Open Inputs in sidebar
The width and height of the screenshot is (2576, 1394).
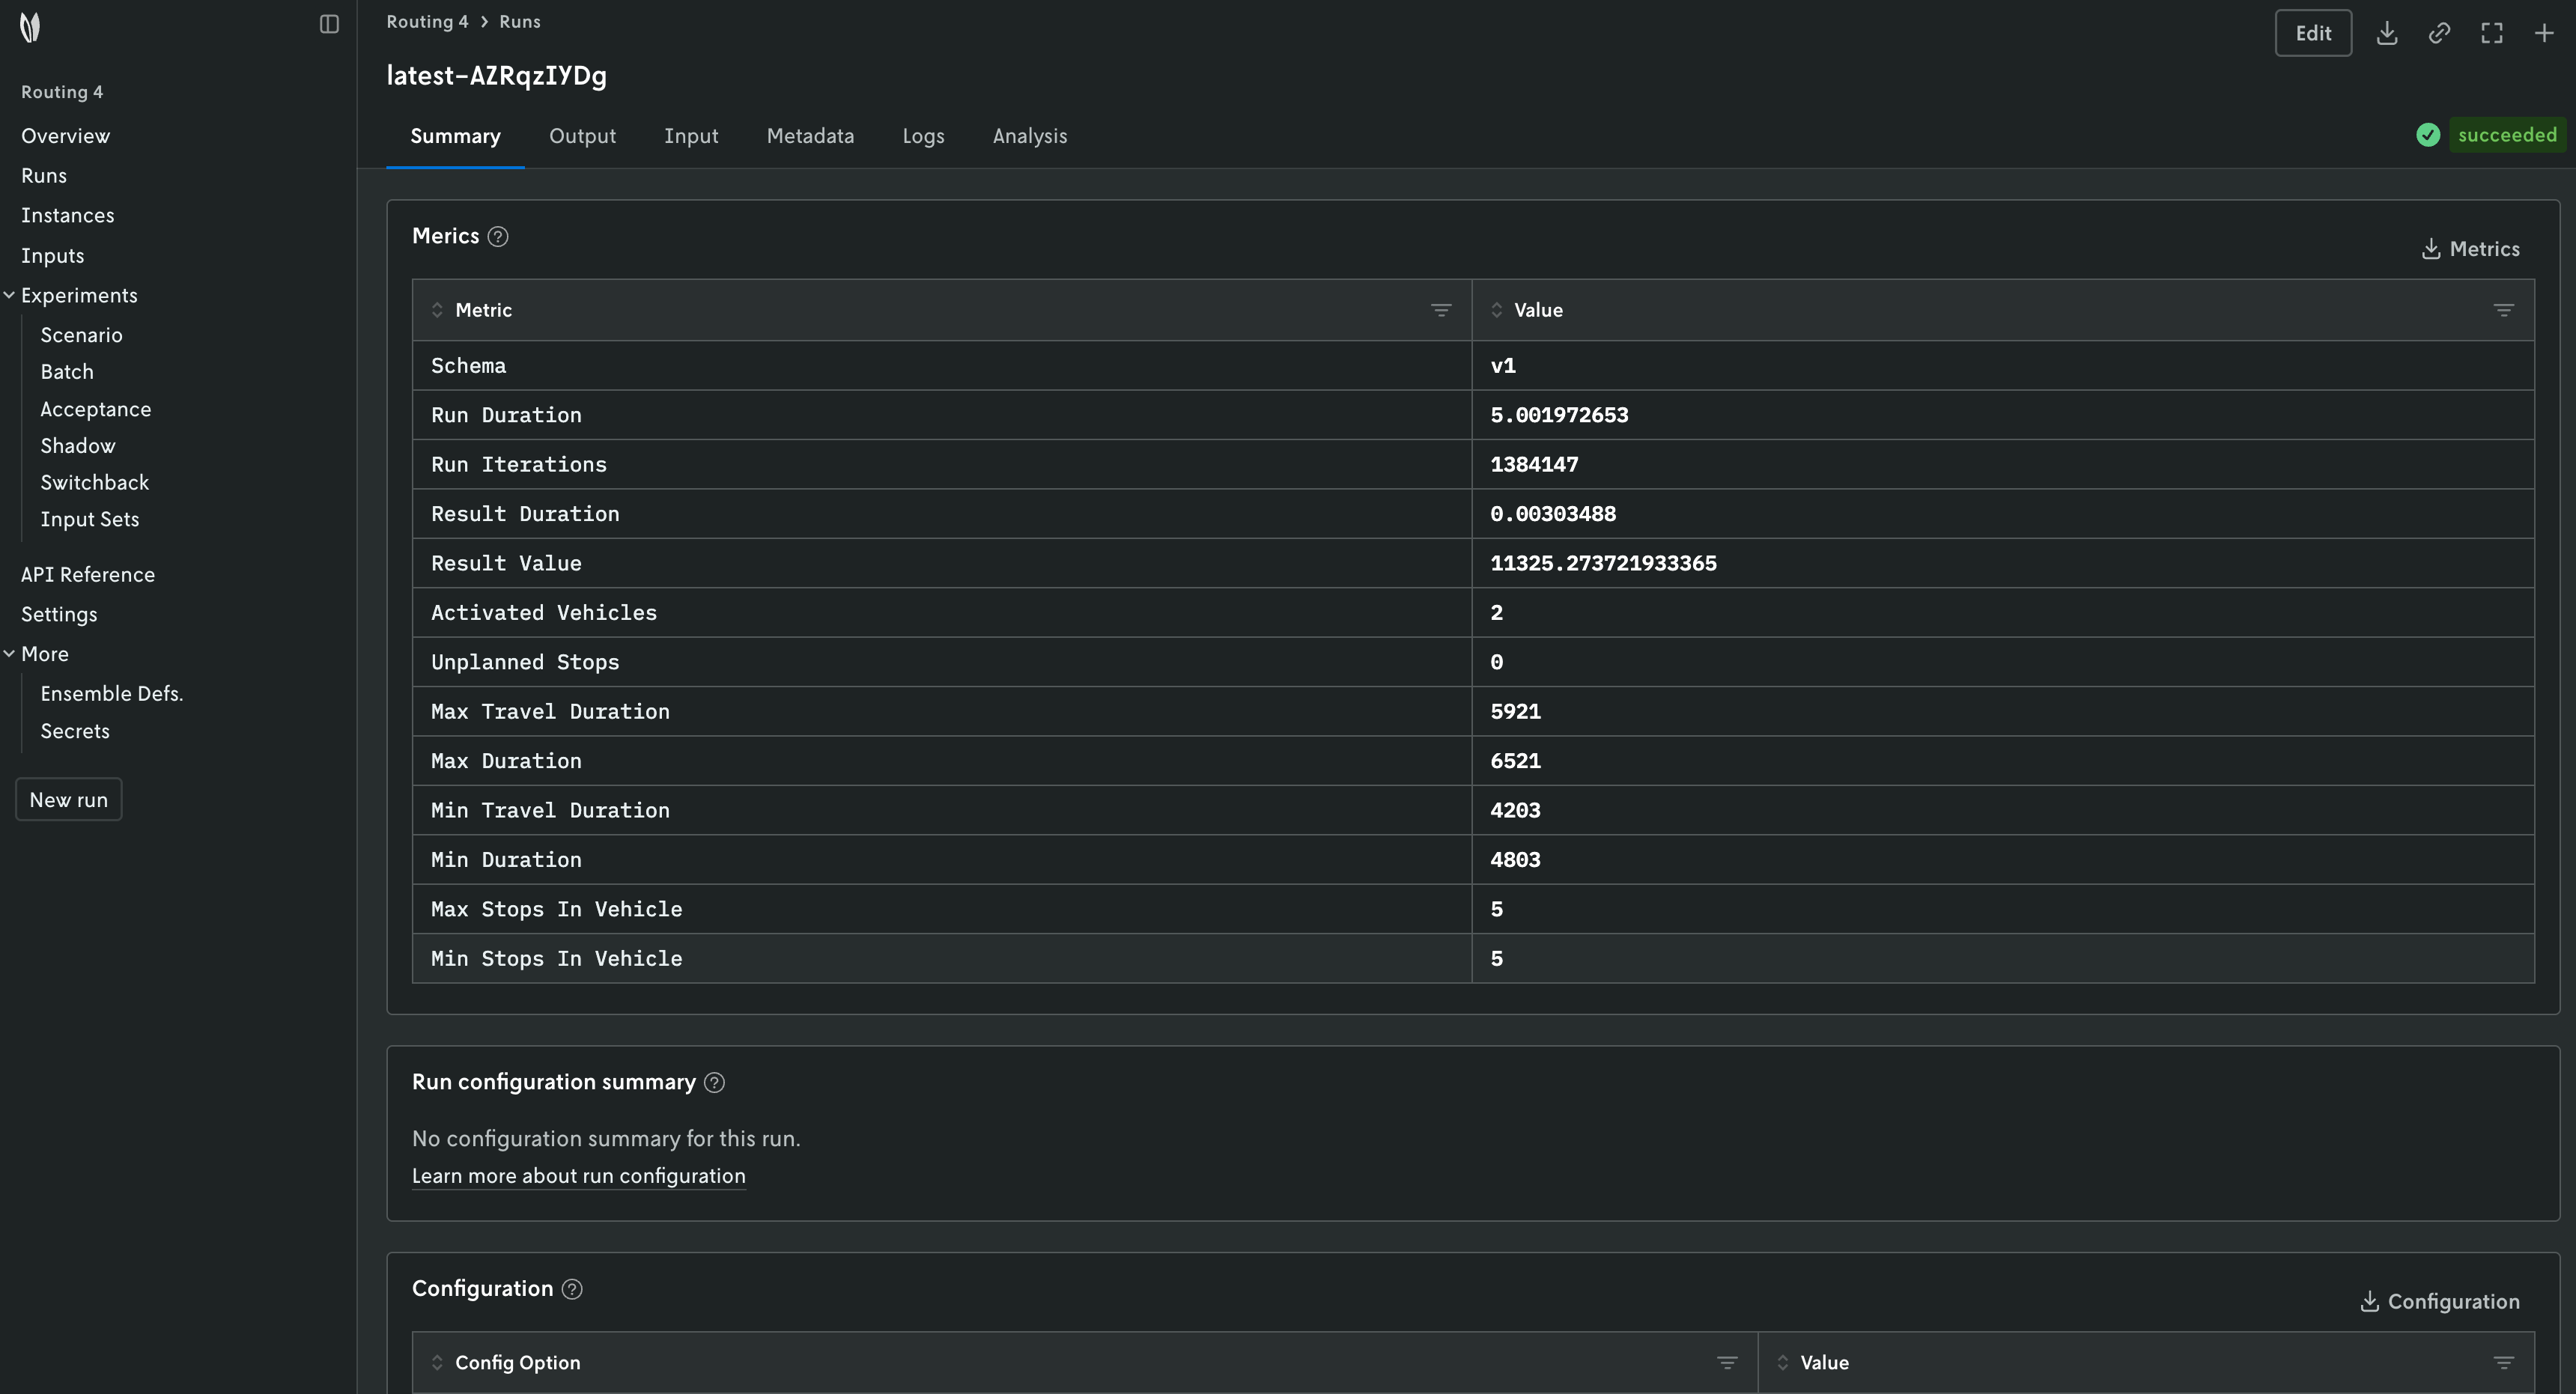point(53,256)
